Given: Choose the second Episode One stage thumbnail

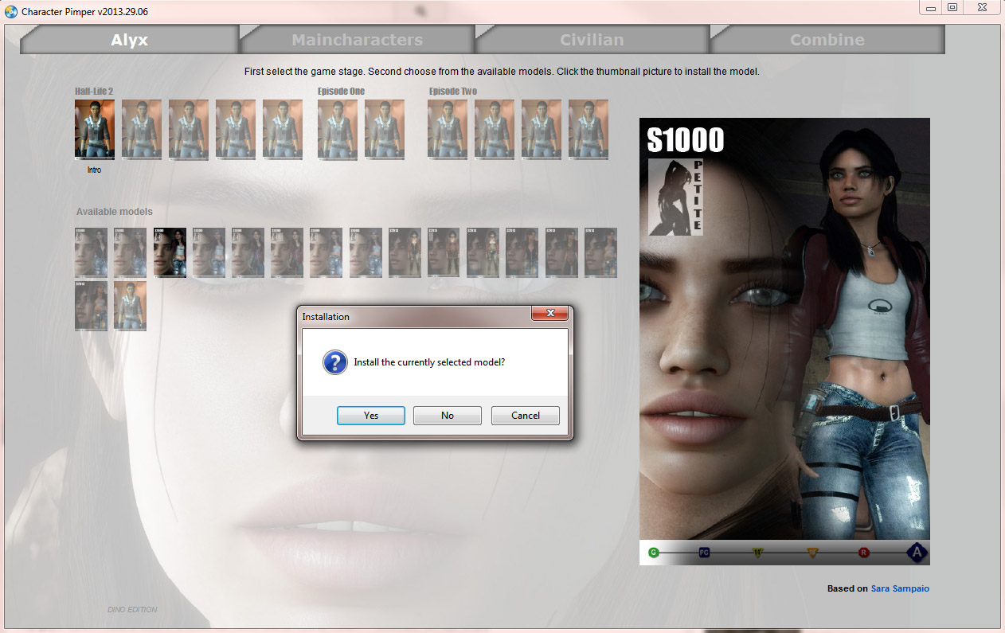Looking at the screenshot, I should click(385, 130).
